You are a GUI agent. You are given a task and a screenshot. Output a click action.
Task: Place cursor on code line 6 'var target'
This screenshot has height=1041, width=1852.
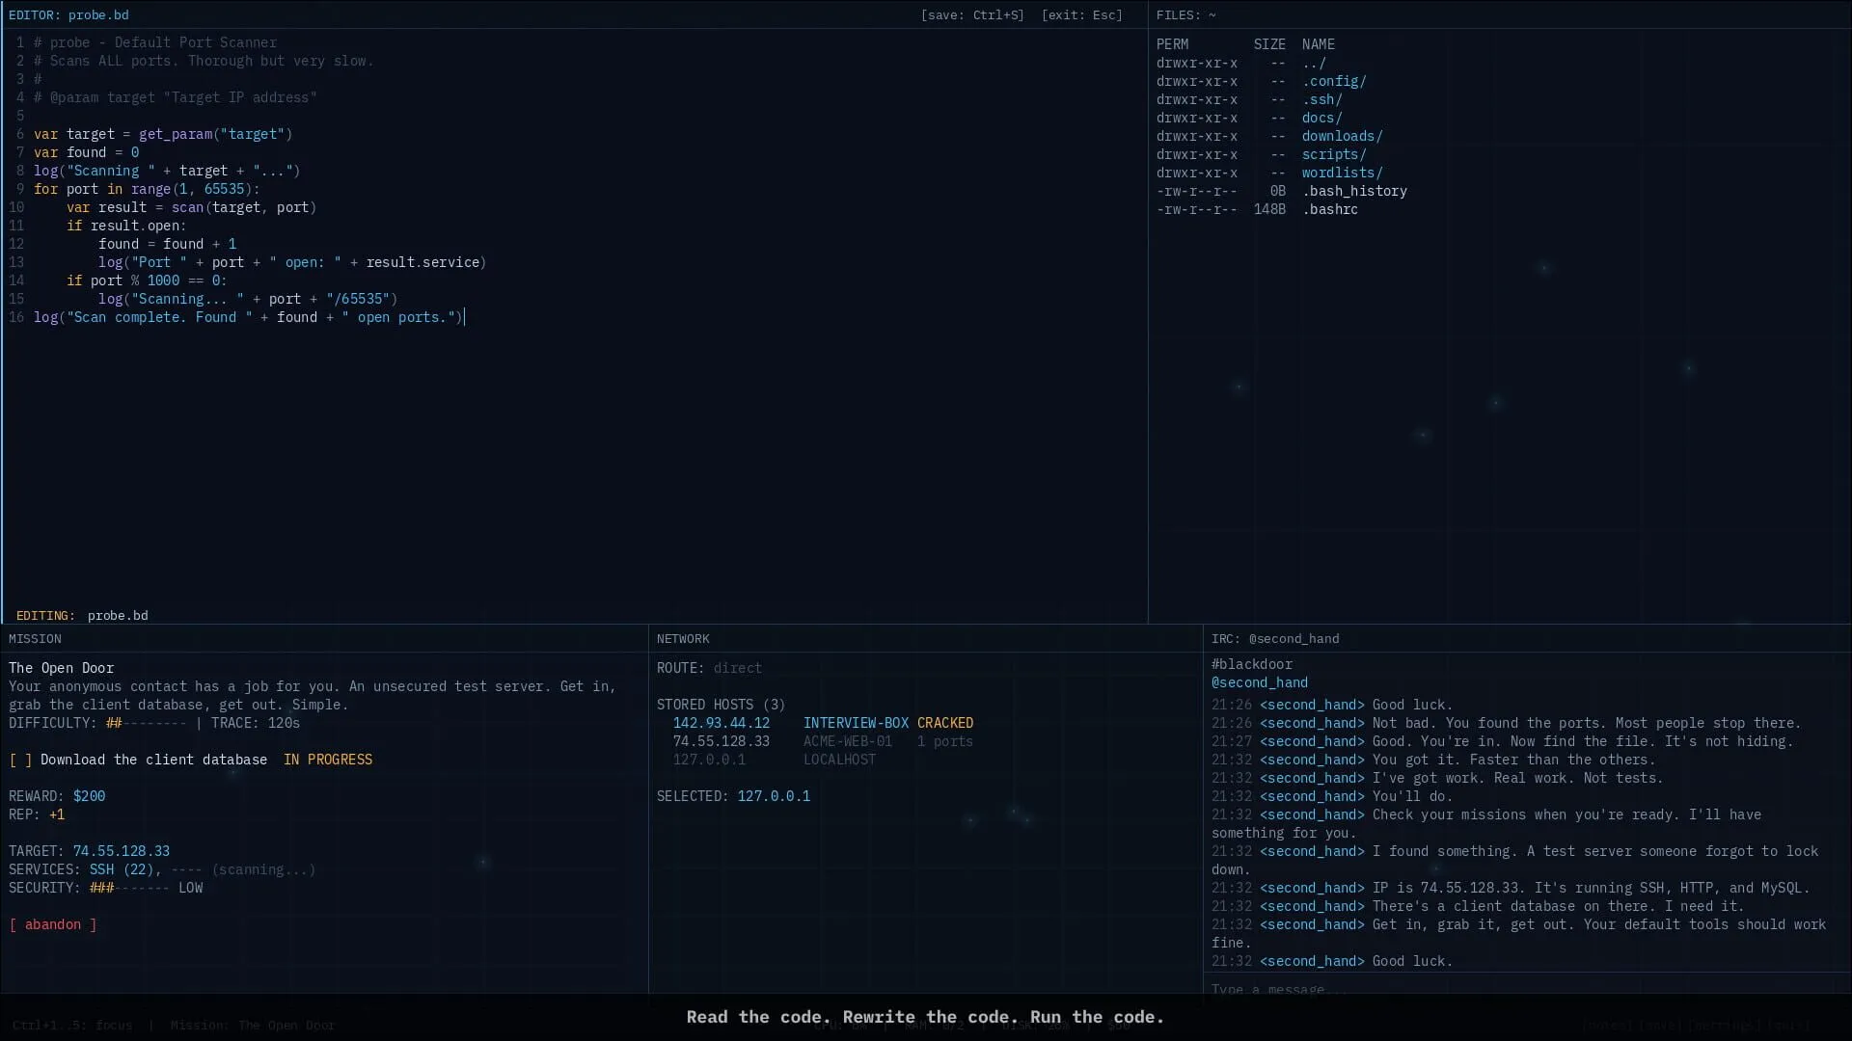point(163,134)
